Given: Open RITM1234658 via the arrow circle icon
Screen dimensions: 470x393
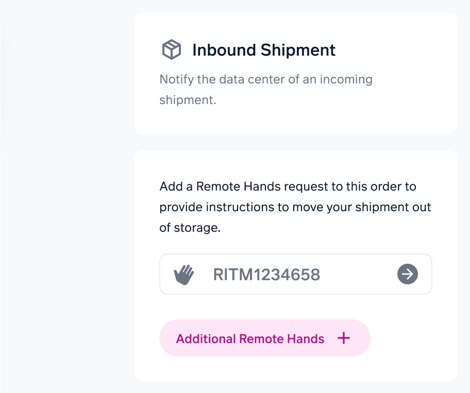Looking at the screenshot, I should click(407, 274).
